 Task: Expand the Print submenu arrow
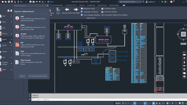[x=11, y=57]
